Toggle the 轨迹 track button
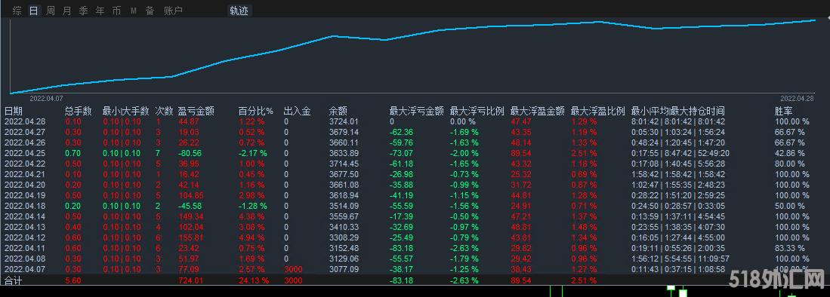 240,11
